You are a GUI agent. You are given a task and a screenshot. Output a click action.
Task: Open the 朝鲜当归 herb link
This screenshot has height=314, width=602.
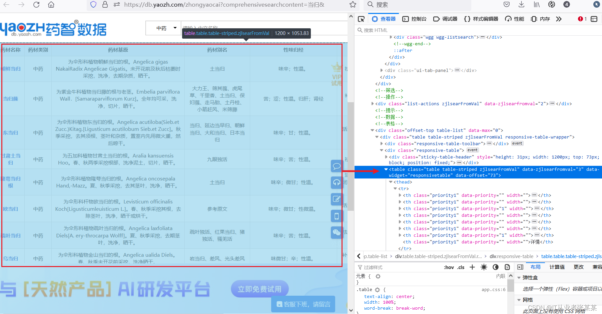(x=10, y=69)
